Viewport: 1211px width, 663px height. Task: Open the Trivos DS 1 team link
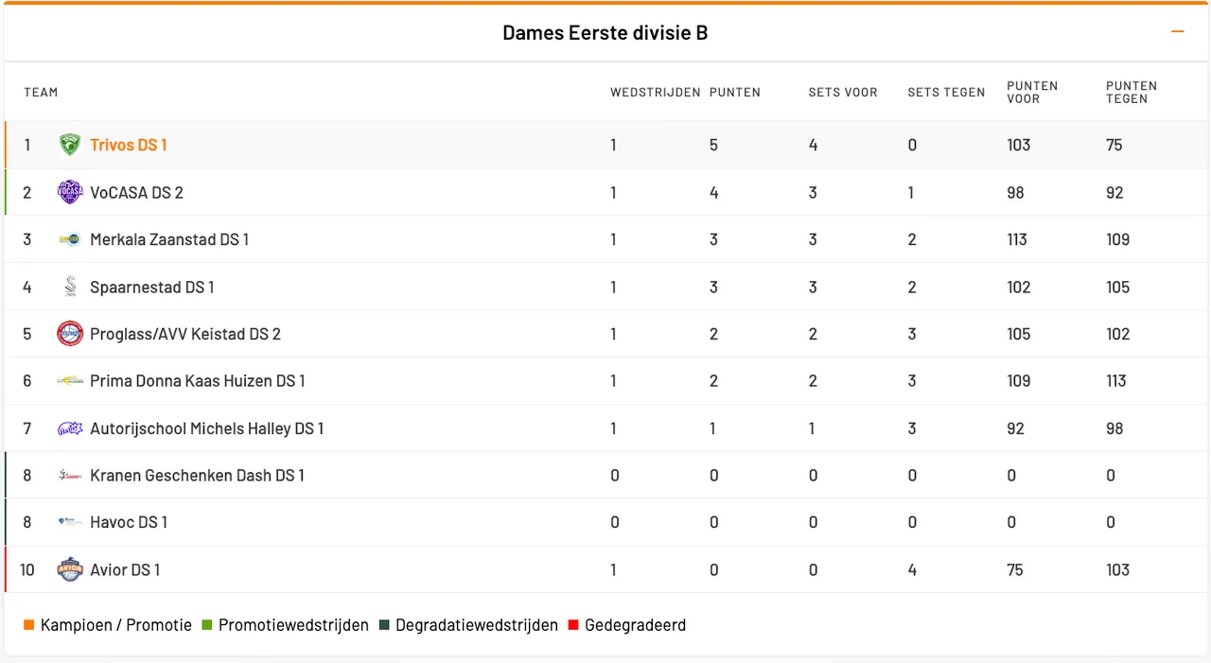(x=129, y=145)
